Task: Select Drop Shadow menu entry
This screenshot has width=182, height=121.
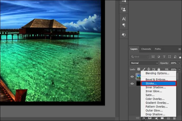Action: coord(155,114)
